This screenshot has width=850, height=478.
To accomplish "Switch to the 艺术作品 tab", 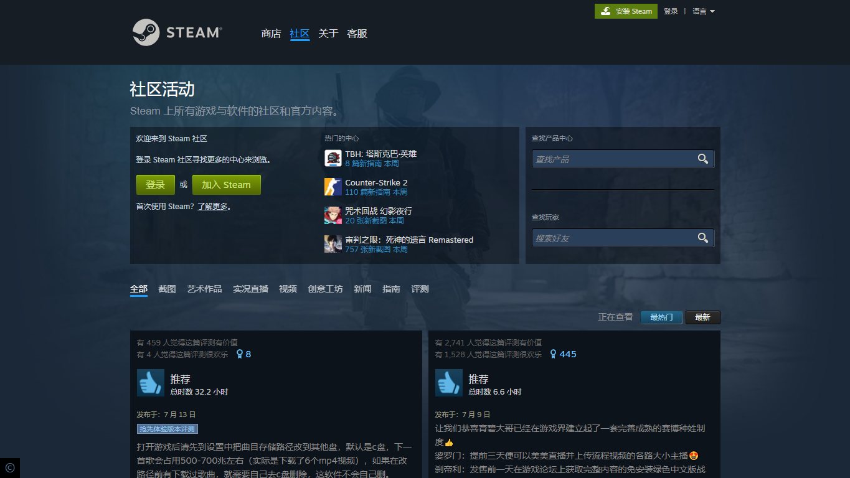I will click(x=204, y=289).
